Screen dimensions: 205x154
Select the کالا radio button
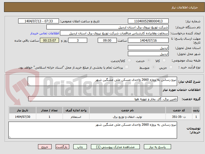click(164, 60)
